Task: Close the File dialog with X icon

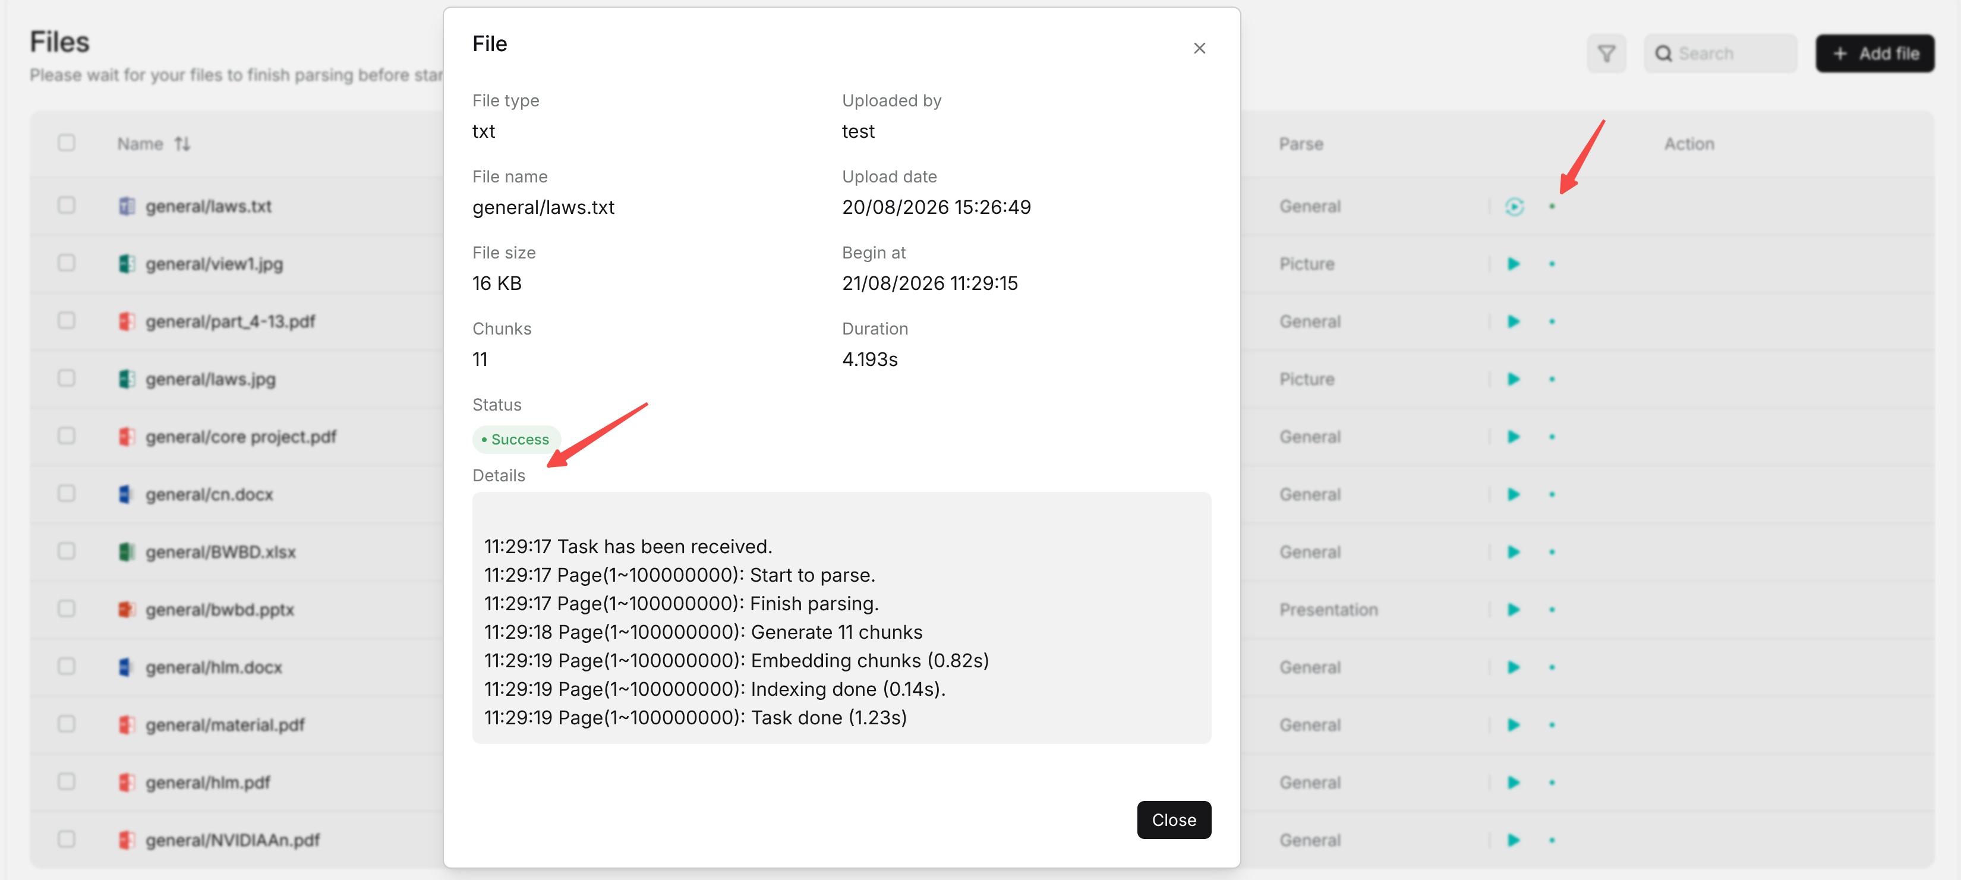Action: pos(1199,48)
